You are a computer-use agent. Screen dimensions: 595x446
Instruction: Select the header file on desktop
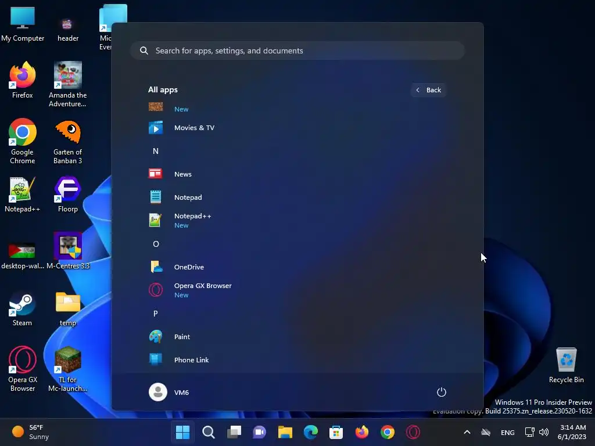pos(68,29)
